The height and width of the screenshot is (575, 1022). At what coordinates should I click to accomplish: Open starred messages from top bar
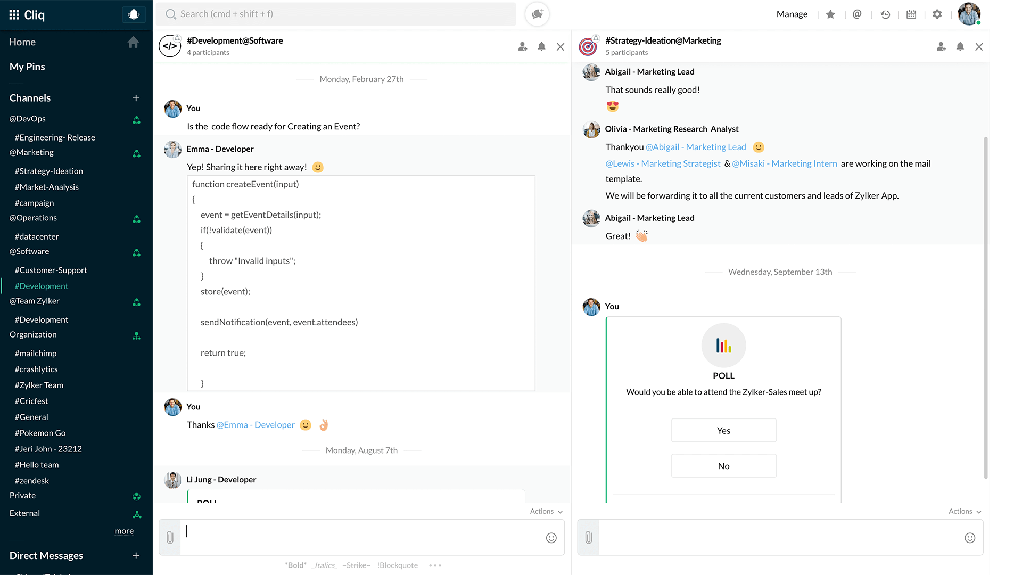click(830, 14)
